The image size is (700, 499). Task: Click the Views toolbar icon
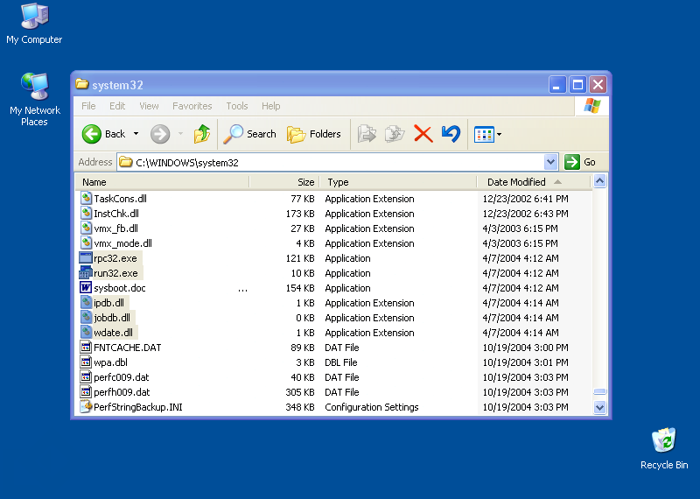point(484,134)
